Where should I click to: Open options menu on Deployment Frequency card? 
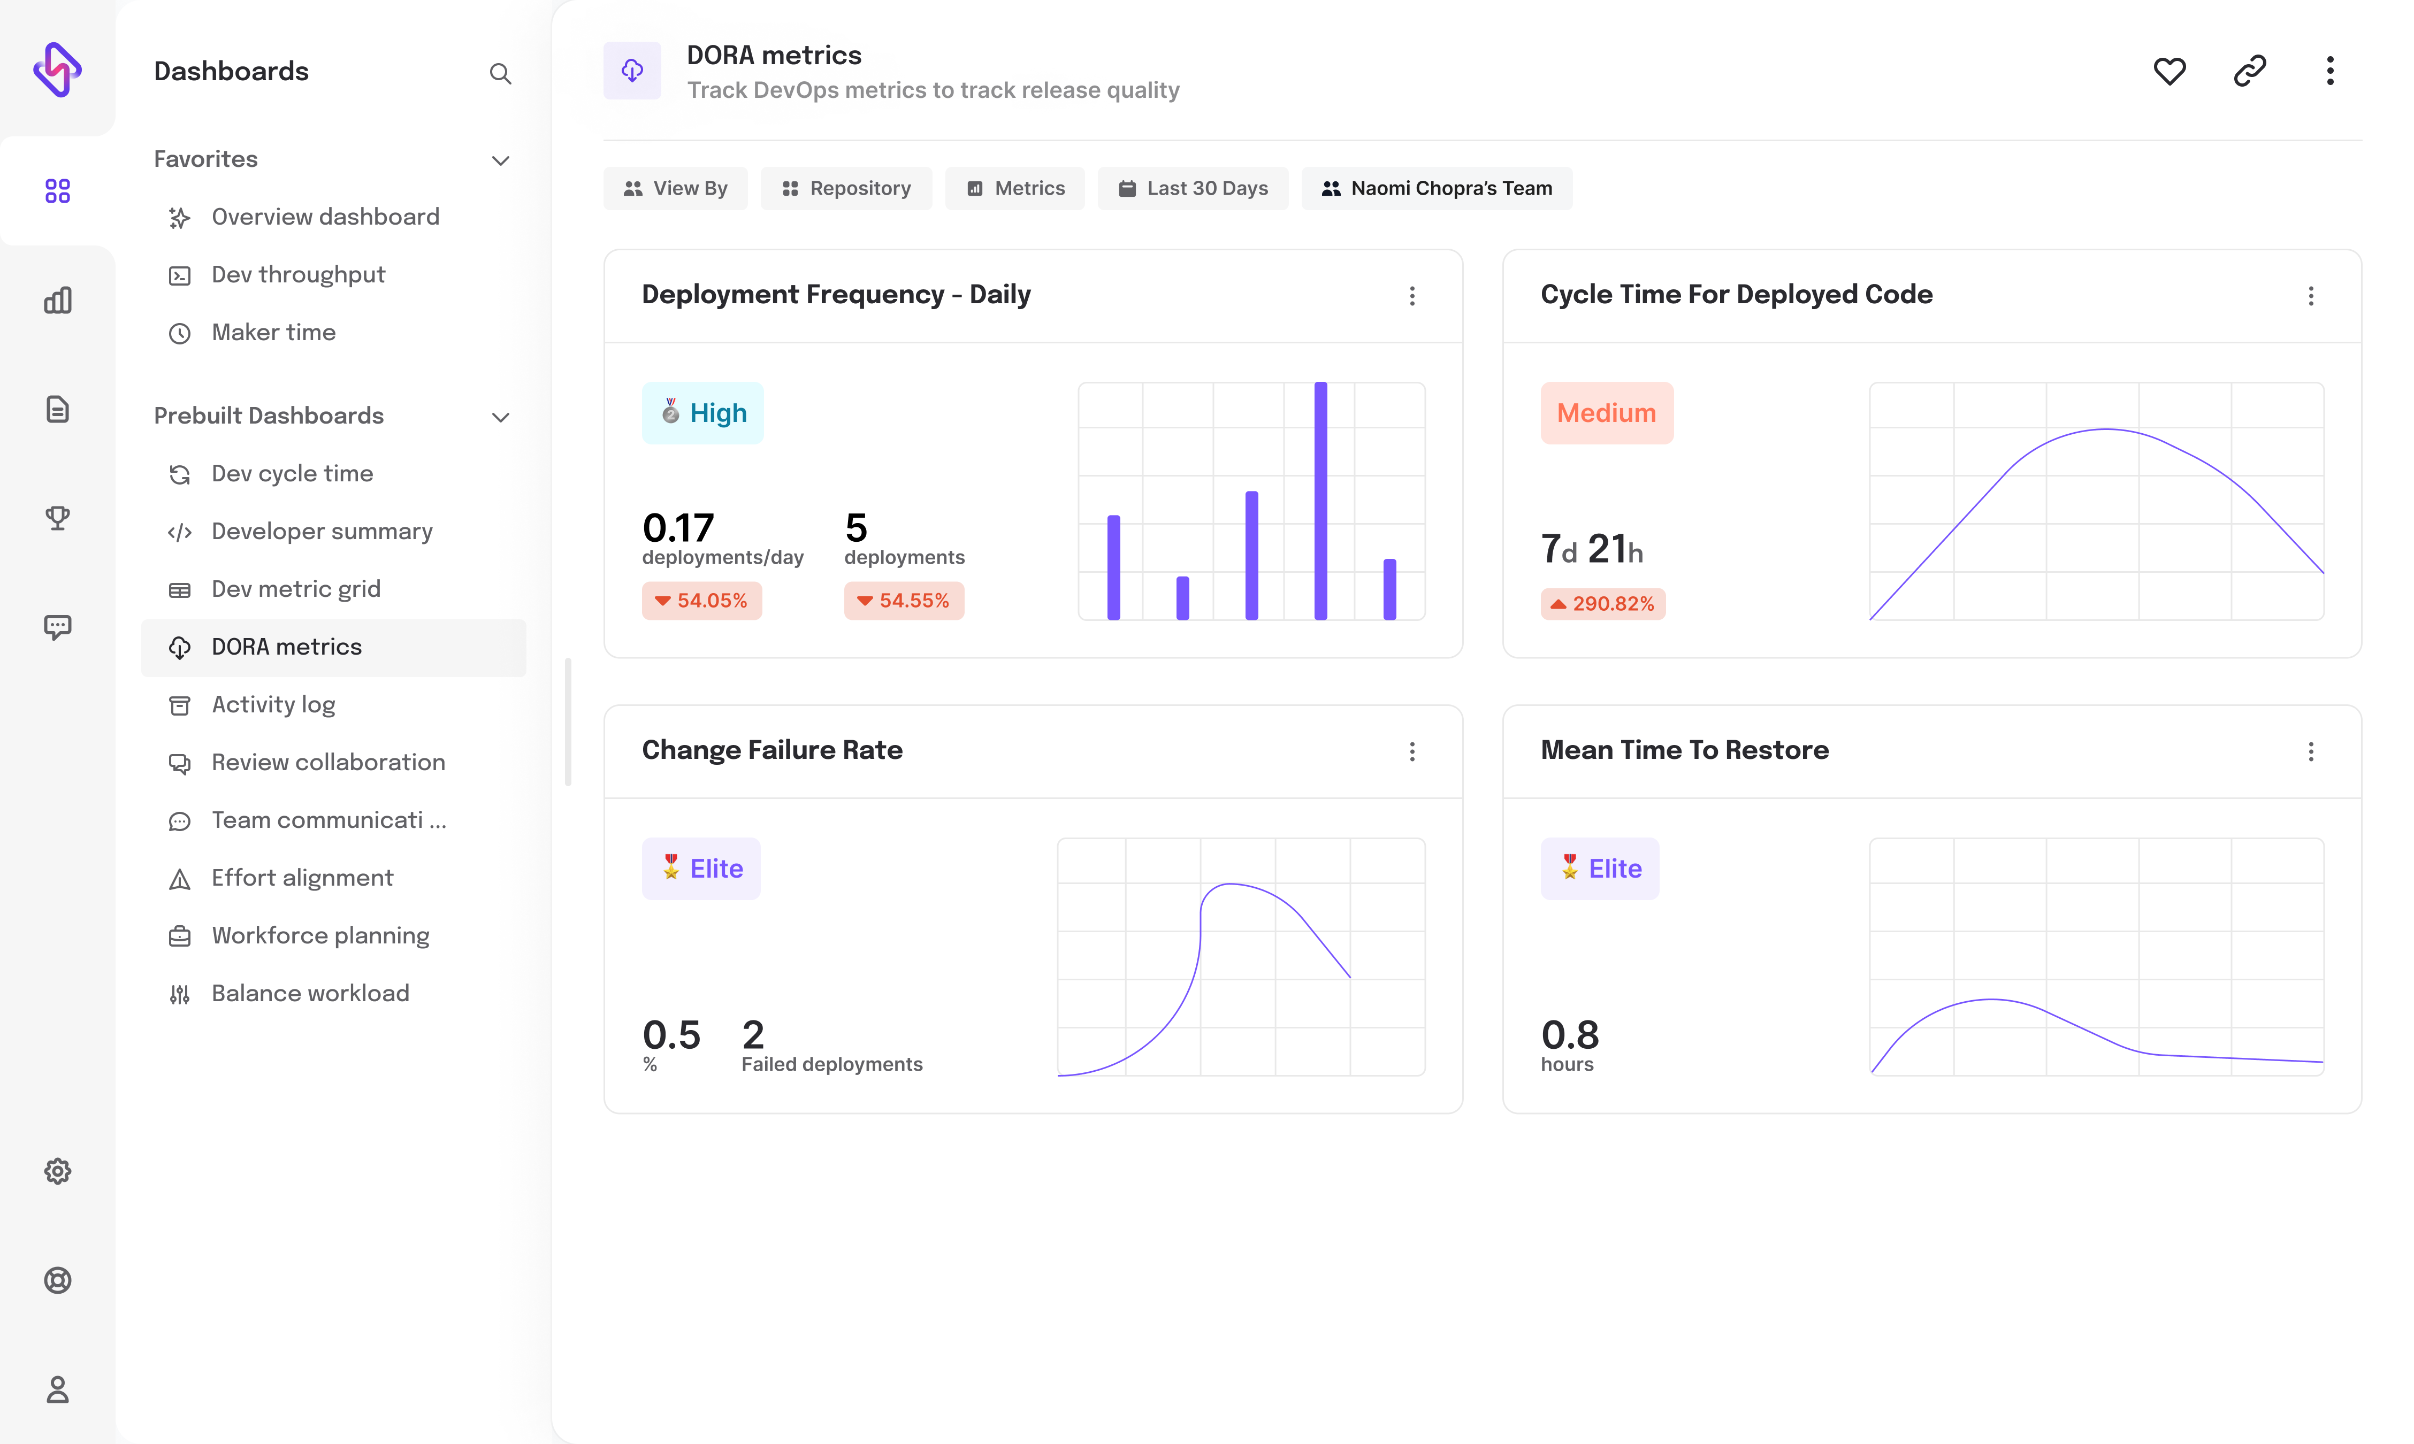(1412, 296)
